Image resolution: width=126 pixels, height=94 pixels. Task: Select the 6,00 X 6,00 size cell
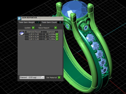(x=34, y=37)
